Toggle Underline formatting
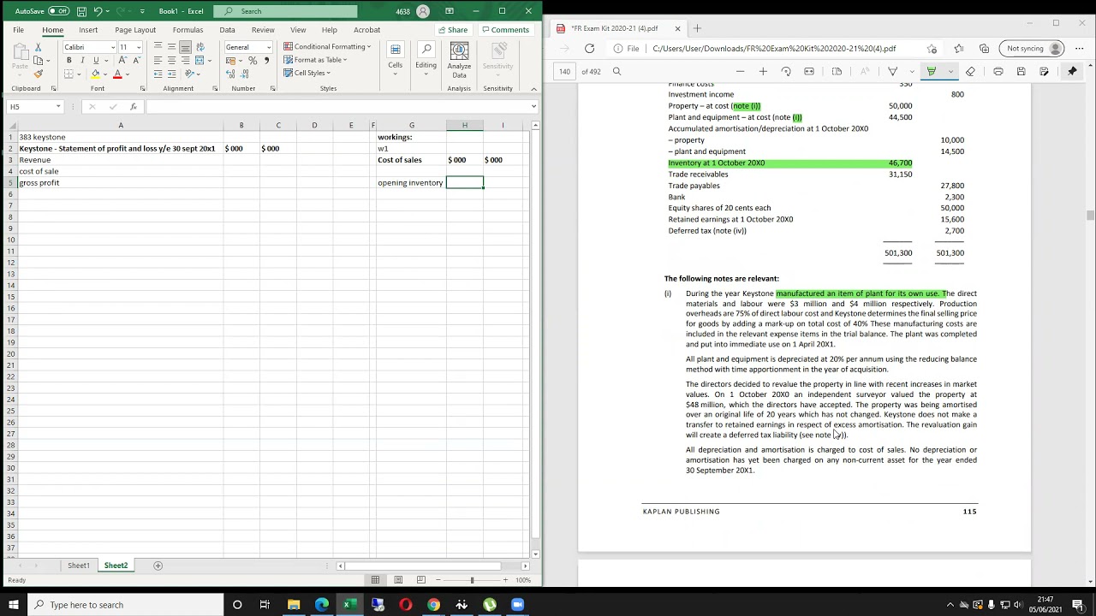Viewport: 1096px width, 616px height. (x=95, y=61)
